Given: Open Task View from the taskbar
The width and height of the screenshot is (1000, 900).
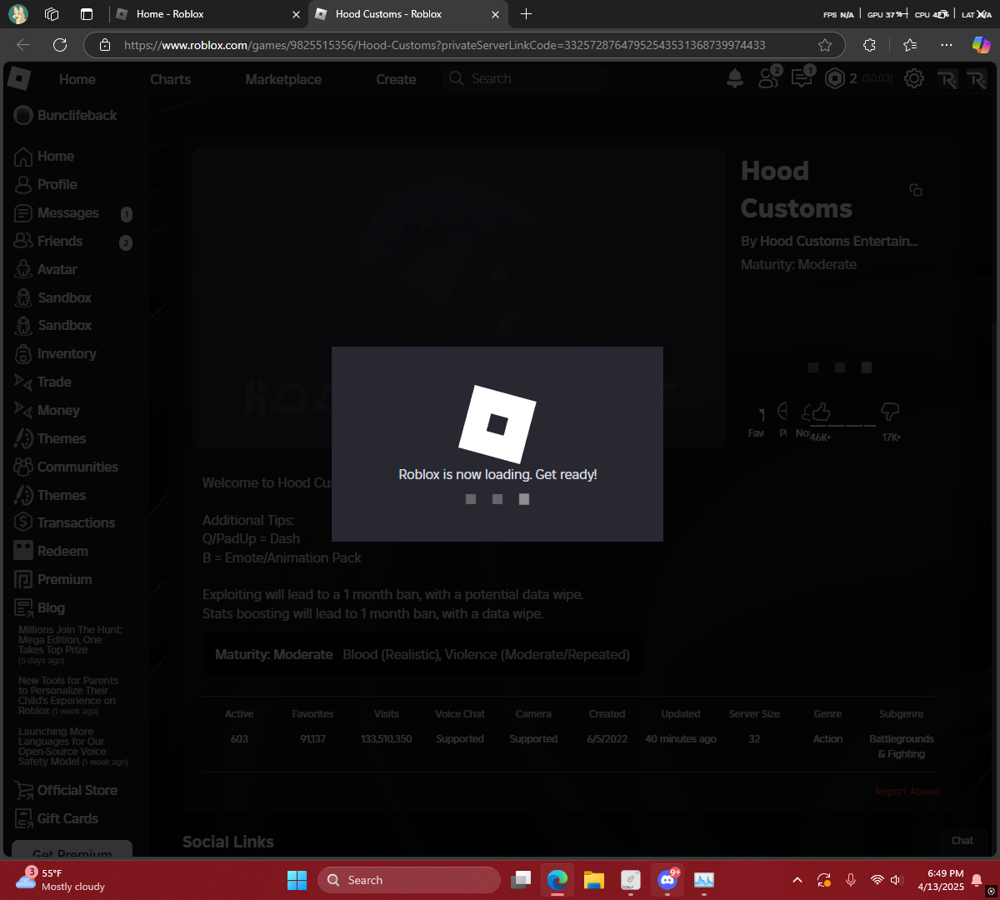Looking at the screenshot, I should (521, 880).
